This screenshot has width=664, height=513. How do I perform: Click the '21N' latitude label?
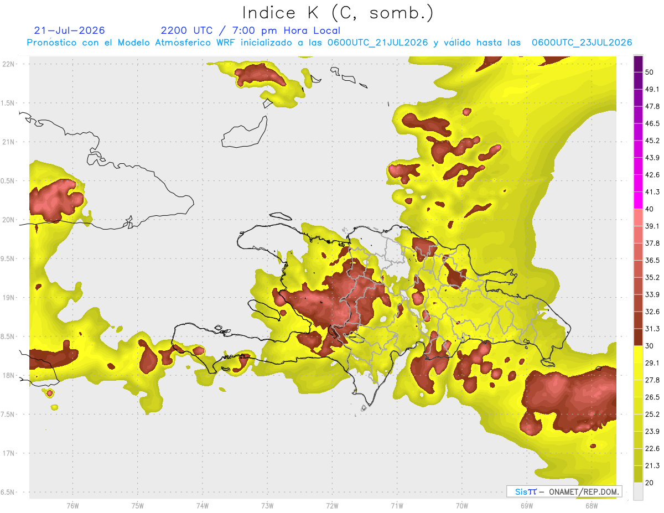(9, 142)
